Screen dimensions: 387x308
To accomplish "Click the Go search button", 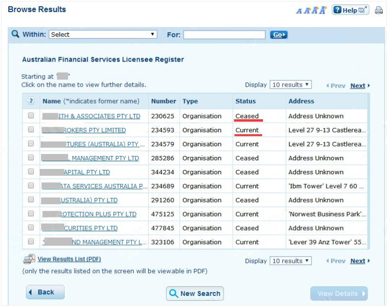I will pos(279,35).
